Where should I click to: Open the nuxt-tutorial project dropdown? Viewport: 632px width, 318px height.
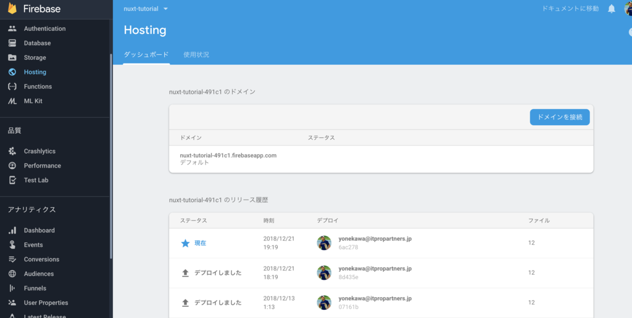point(146,9)
